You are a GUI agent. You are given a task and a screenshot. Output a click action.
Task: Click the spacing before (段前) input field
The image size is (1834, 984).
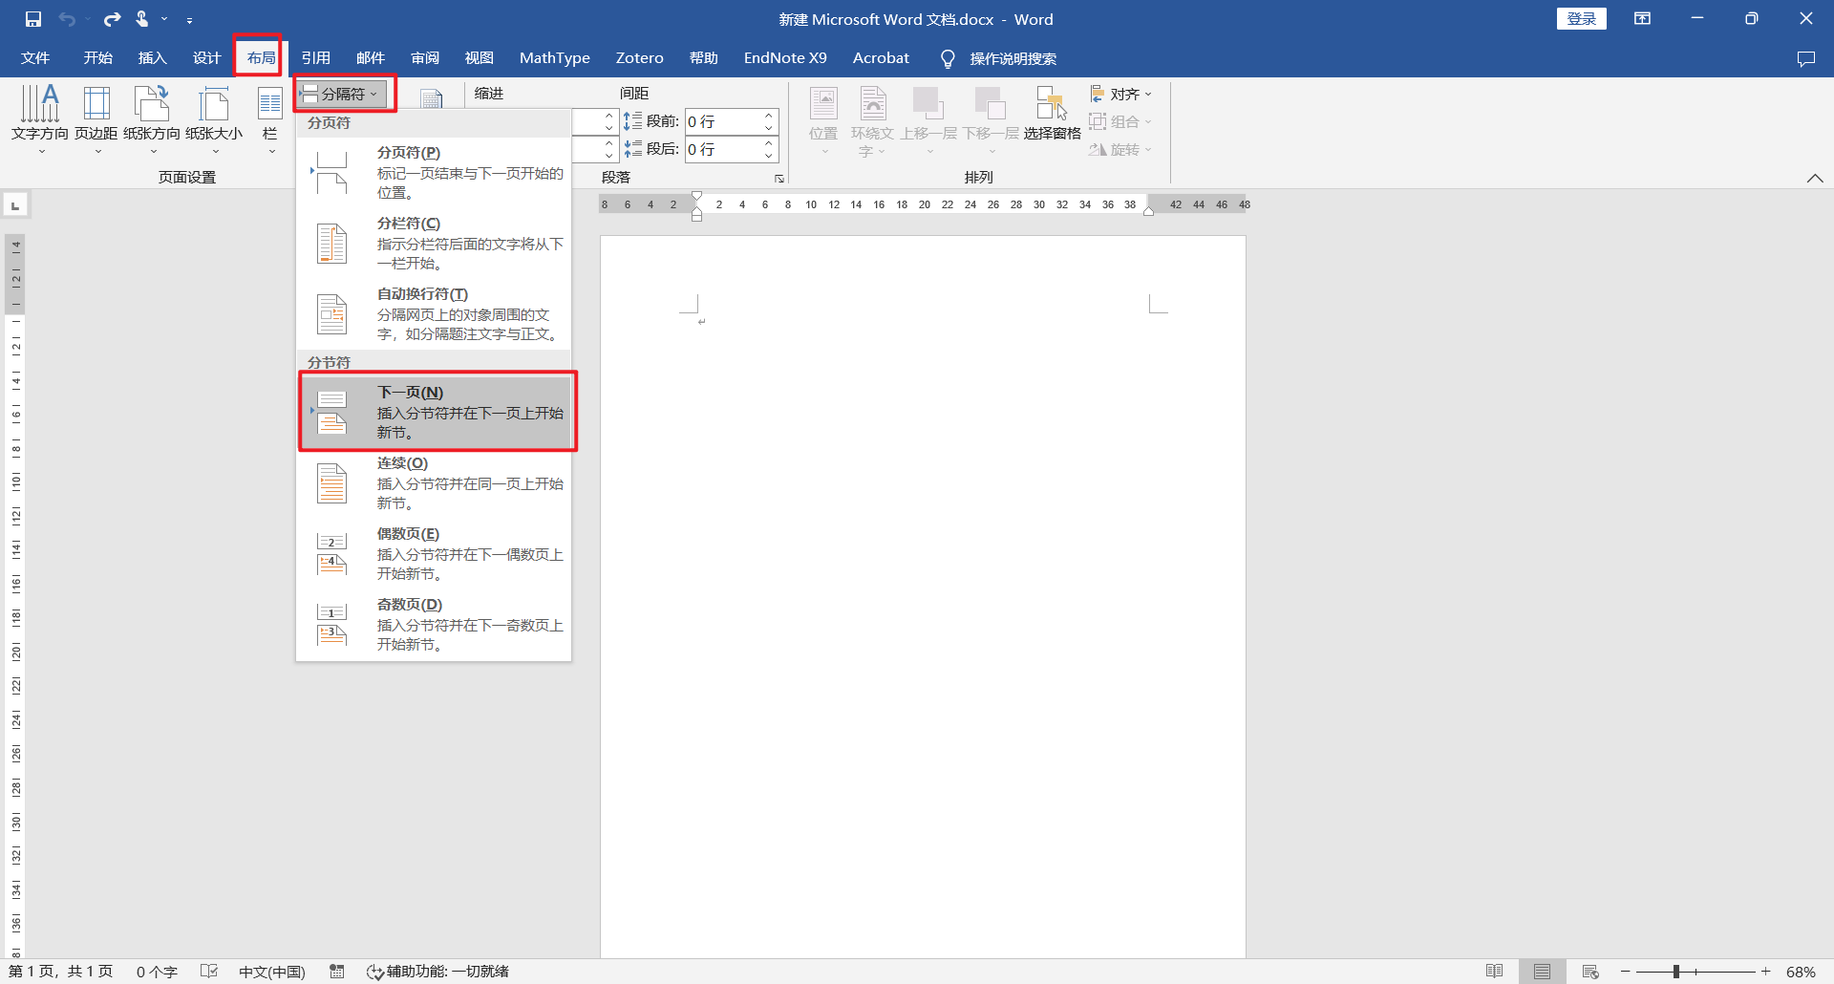click(723, 121)
